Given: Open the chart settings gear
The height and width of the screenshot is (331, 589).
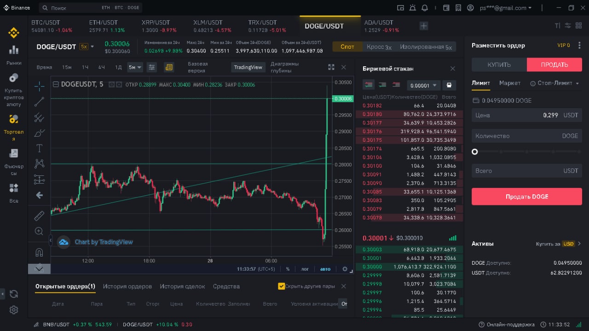Looking at the screenshot, I should pyautogui.click(x=345, y=269).
